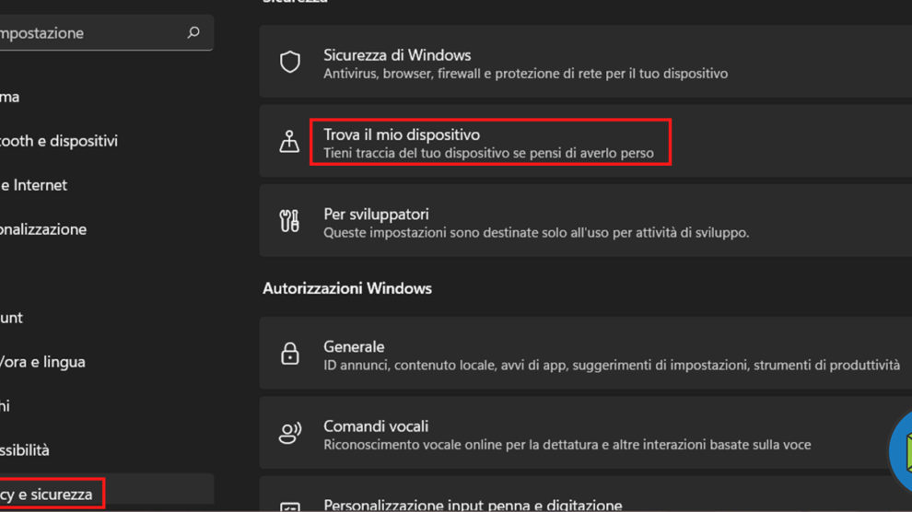Select Privacy e sicurezza sidebar item
This screenshot has height=512, width=912.
(x=46, y=495)
